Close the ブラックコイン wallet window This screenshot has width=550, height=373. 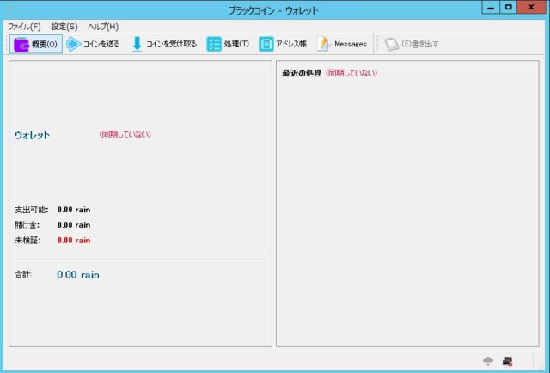(x=531, y=8)
